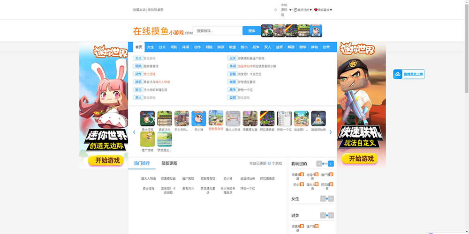Expand the 小仙源码网 dropdown arrow
Screen dimensions: 469x234
pyautogui.click(x=290, y=10)
